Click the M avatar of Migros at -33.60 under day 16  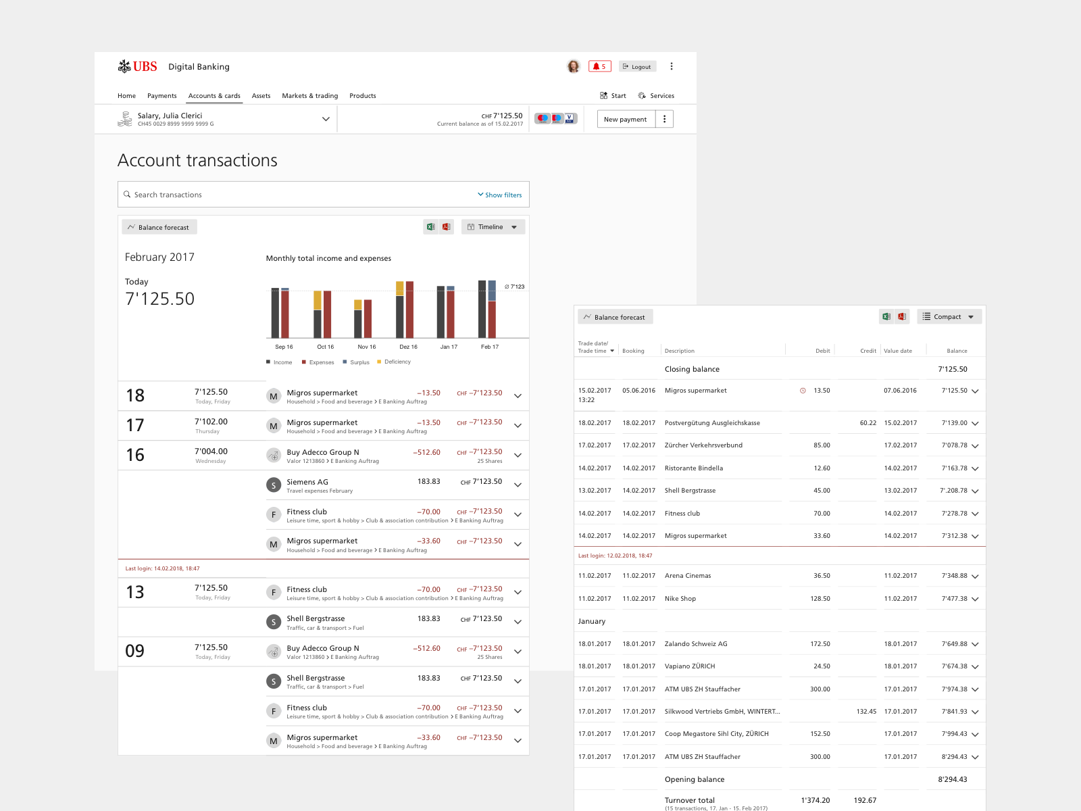pos(274,544)
